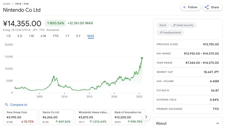Select the 1Y time range
226x128 pixels.
67,36
